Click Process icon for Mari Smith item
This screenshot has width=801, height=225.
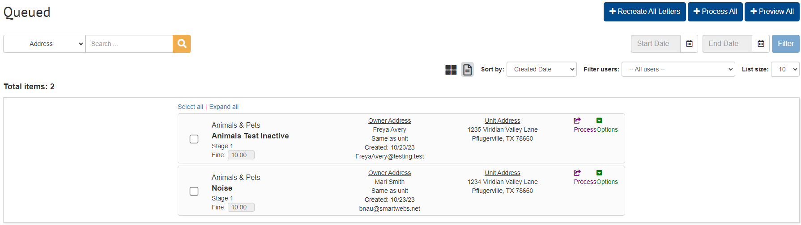(x=577, y=173)
